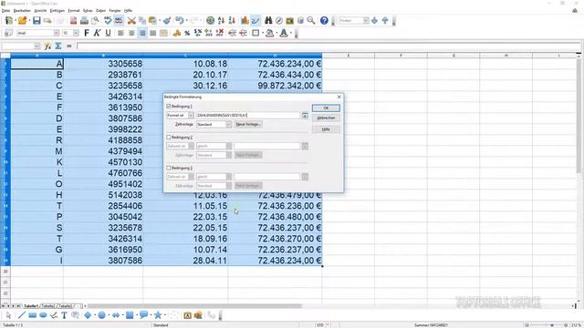Enable the Bedingung 2 checkbox
The image size is (584, 328).
[x=169, y=138]
